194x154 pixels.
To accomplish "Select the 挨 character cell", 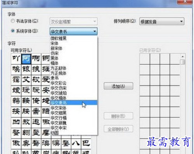I will (36, 69).
